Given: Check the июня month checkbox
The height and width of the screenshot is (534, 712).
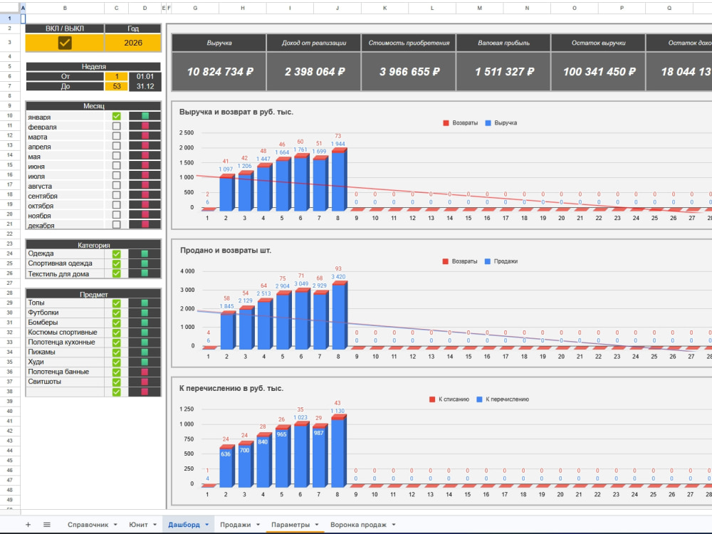Looking at the screenshot, I should pyautogui.click(x=117, y=166).
